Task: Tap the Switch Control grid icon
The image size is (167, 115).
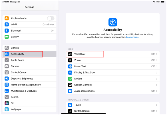Action: pyautogui.click(x=70, y=111)
